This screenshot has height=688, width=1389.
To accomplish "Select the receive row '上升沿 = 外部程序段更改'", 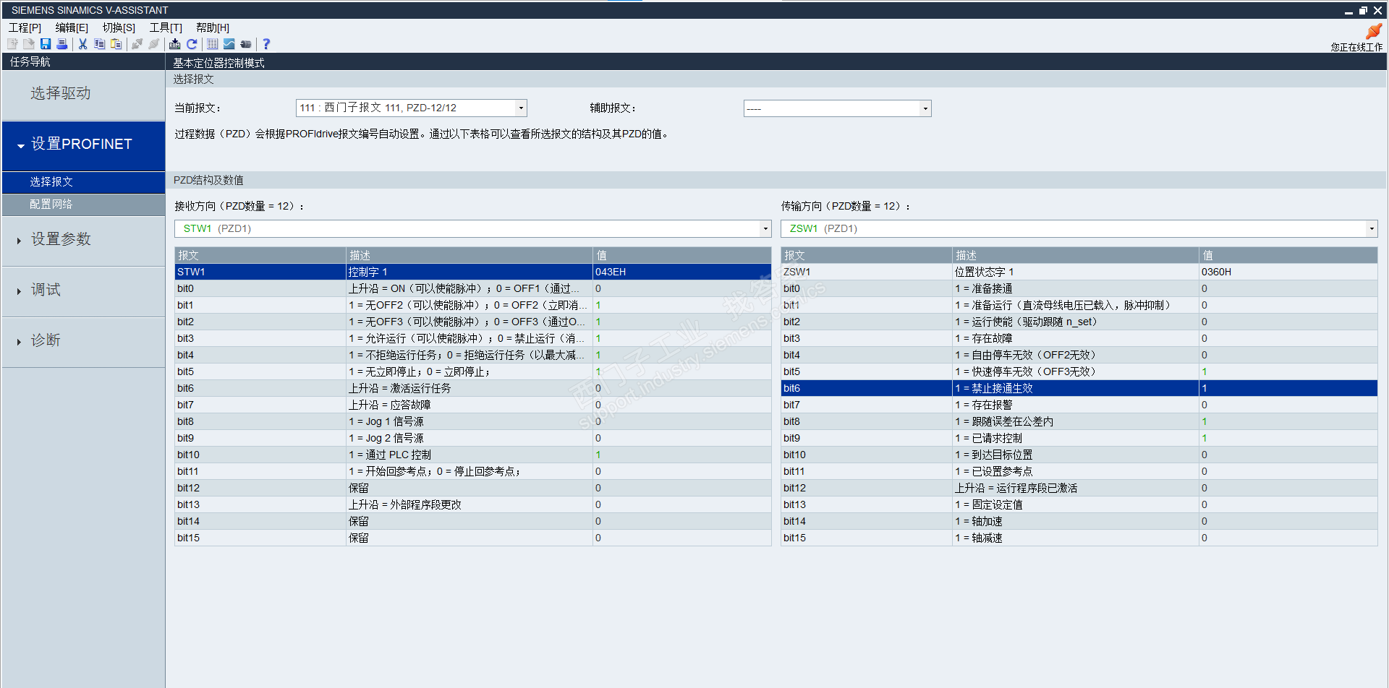I will click(x=473, y=505).
